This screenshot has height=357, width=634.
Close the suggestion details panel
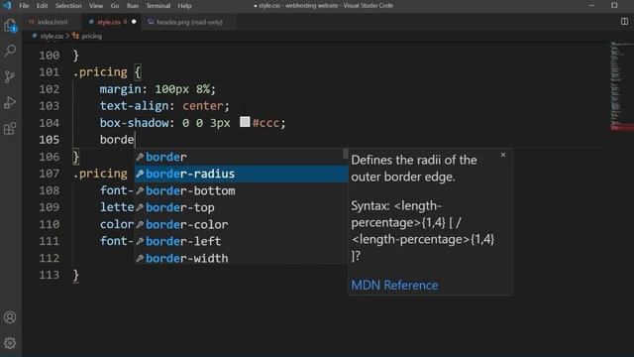click(503, 155)
